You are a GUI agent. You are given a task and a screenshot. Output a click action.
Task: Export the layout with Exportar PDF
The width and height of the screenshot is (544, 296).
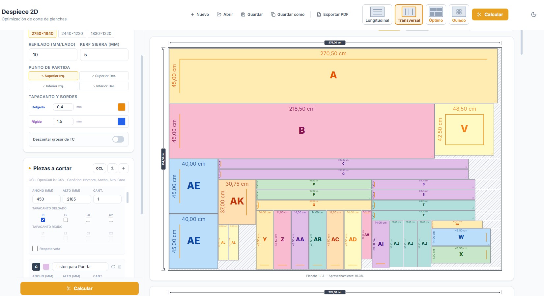(332, 14)
